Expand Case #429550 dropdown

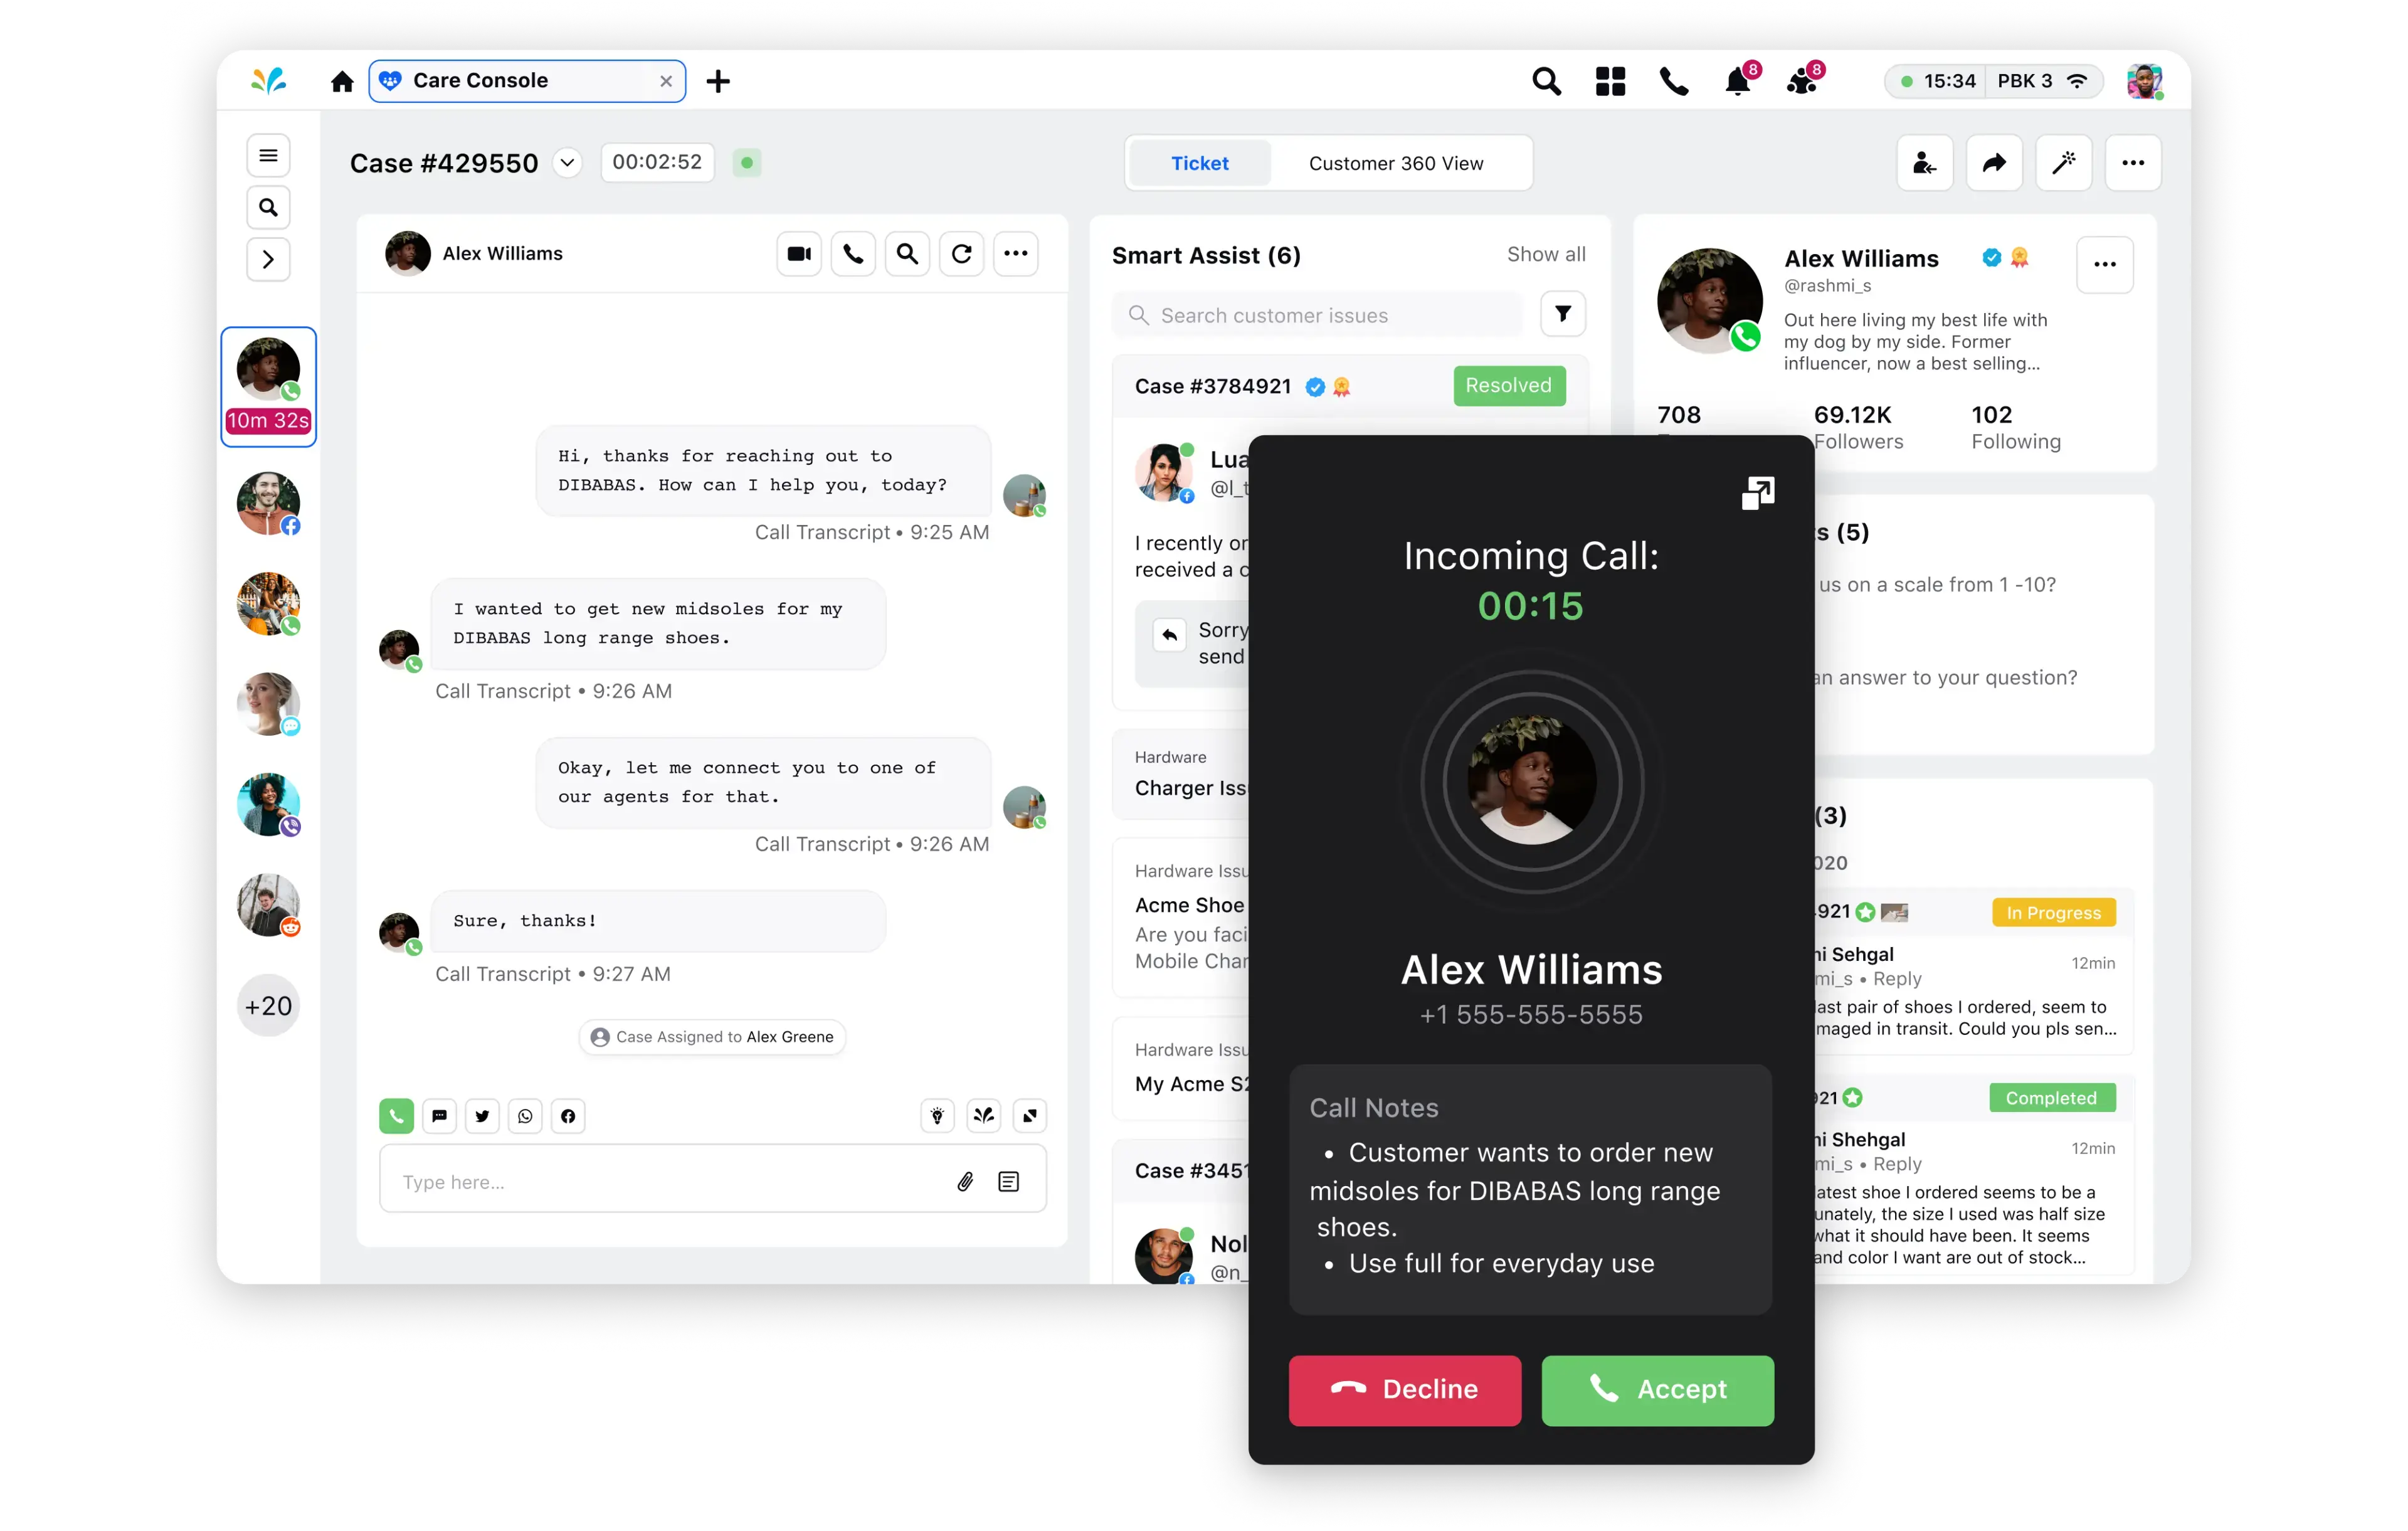pyautogui.click(x=571, y=163)
